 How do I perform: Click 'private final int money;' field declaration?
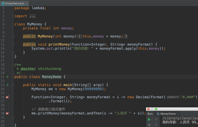(x=48, y=28)
